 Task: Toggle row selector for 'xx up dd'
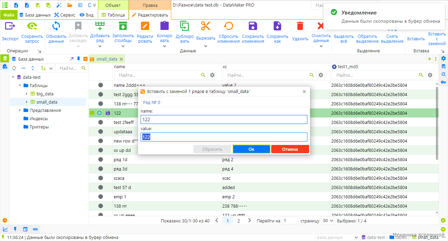coord(101,150)
